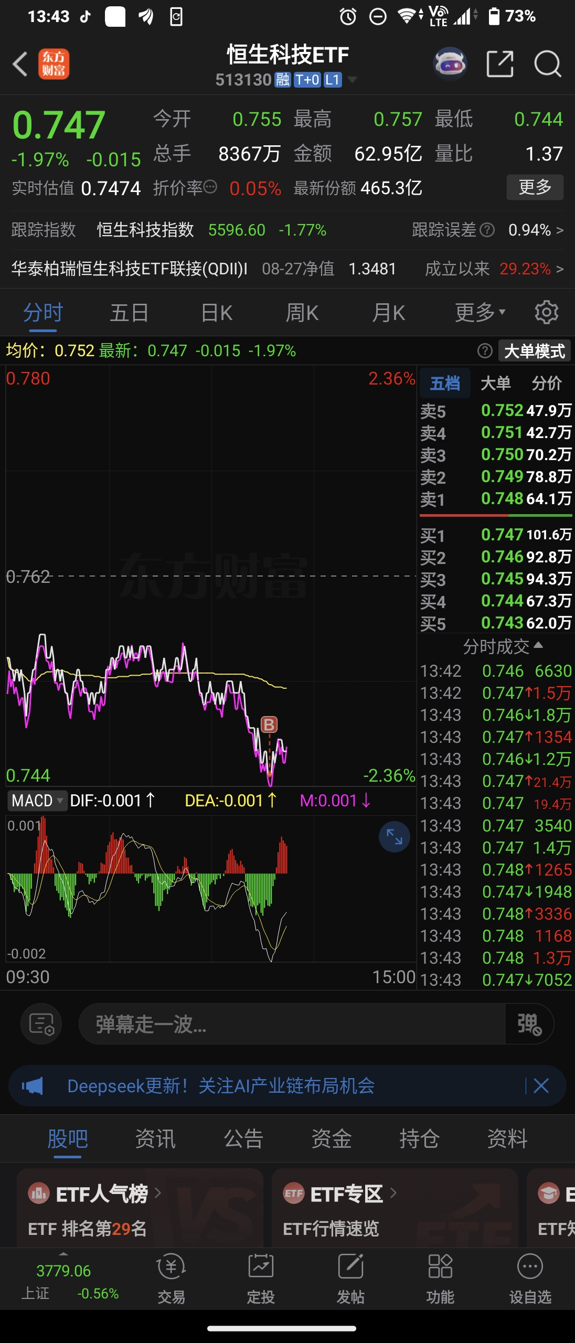Switch to 分时 chart tab
The height and width of the screenshot is (1343, 575).
[43, 313]
